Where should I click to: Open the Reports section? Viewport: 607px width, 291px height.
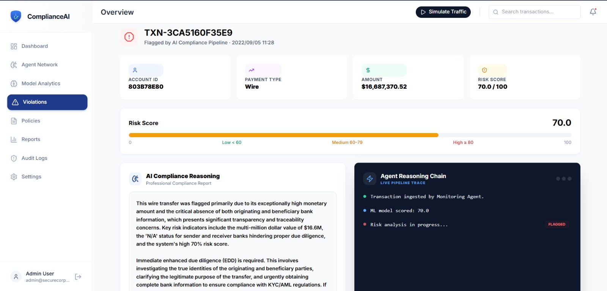pos(47,139)
